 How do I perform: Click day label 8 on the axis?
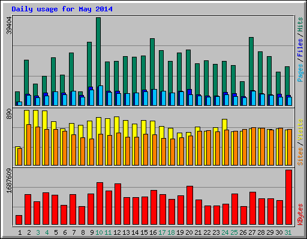pyautogui.click(x=83, y=232)
